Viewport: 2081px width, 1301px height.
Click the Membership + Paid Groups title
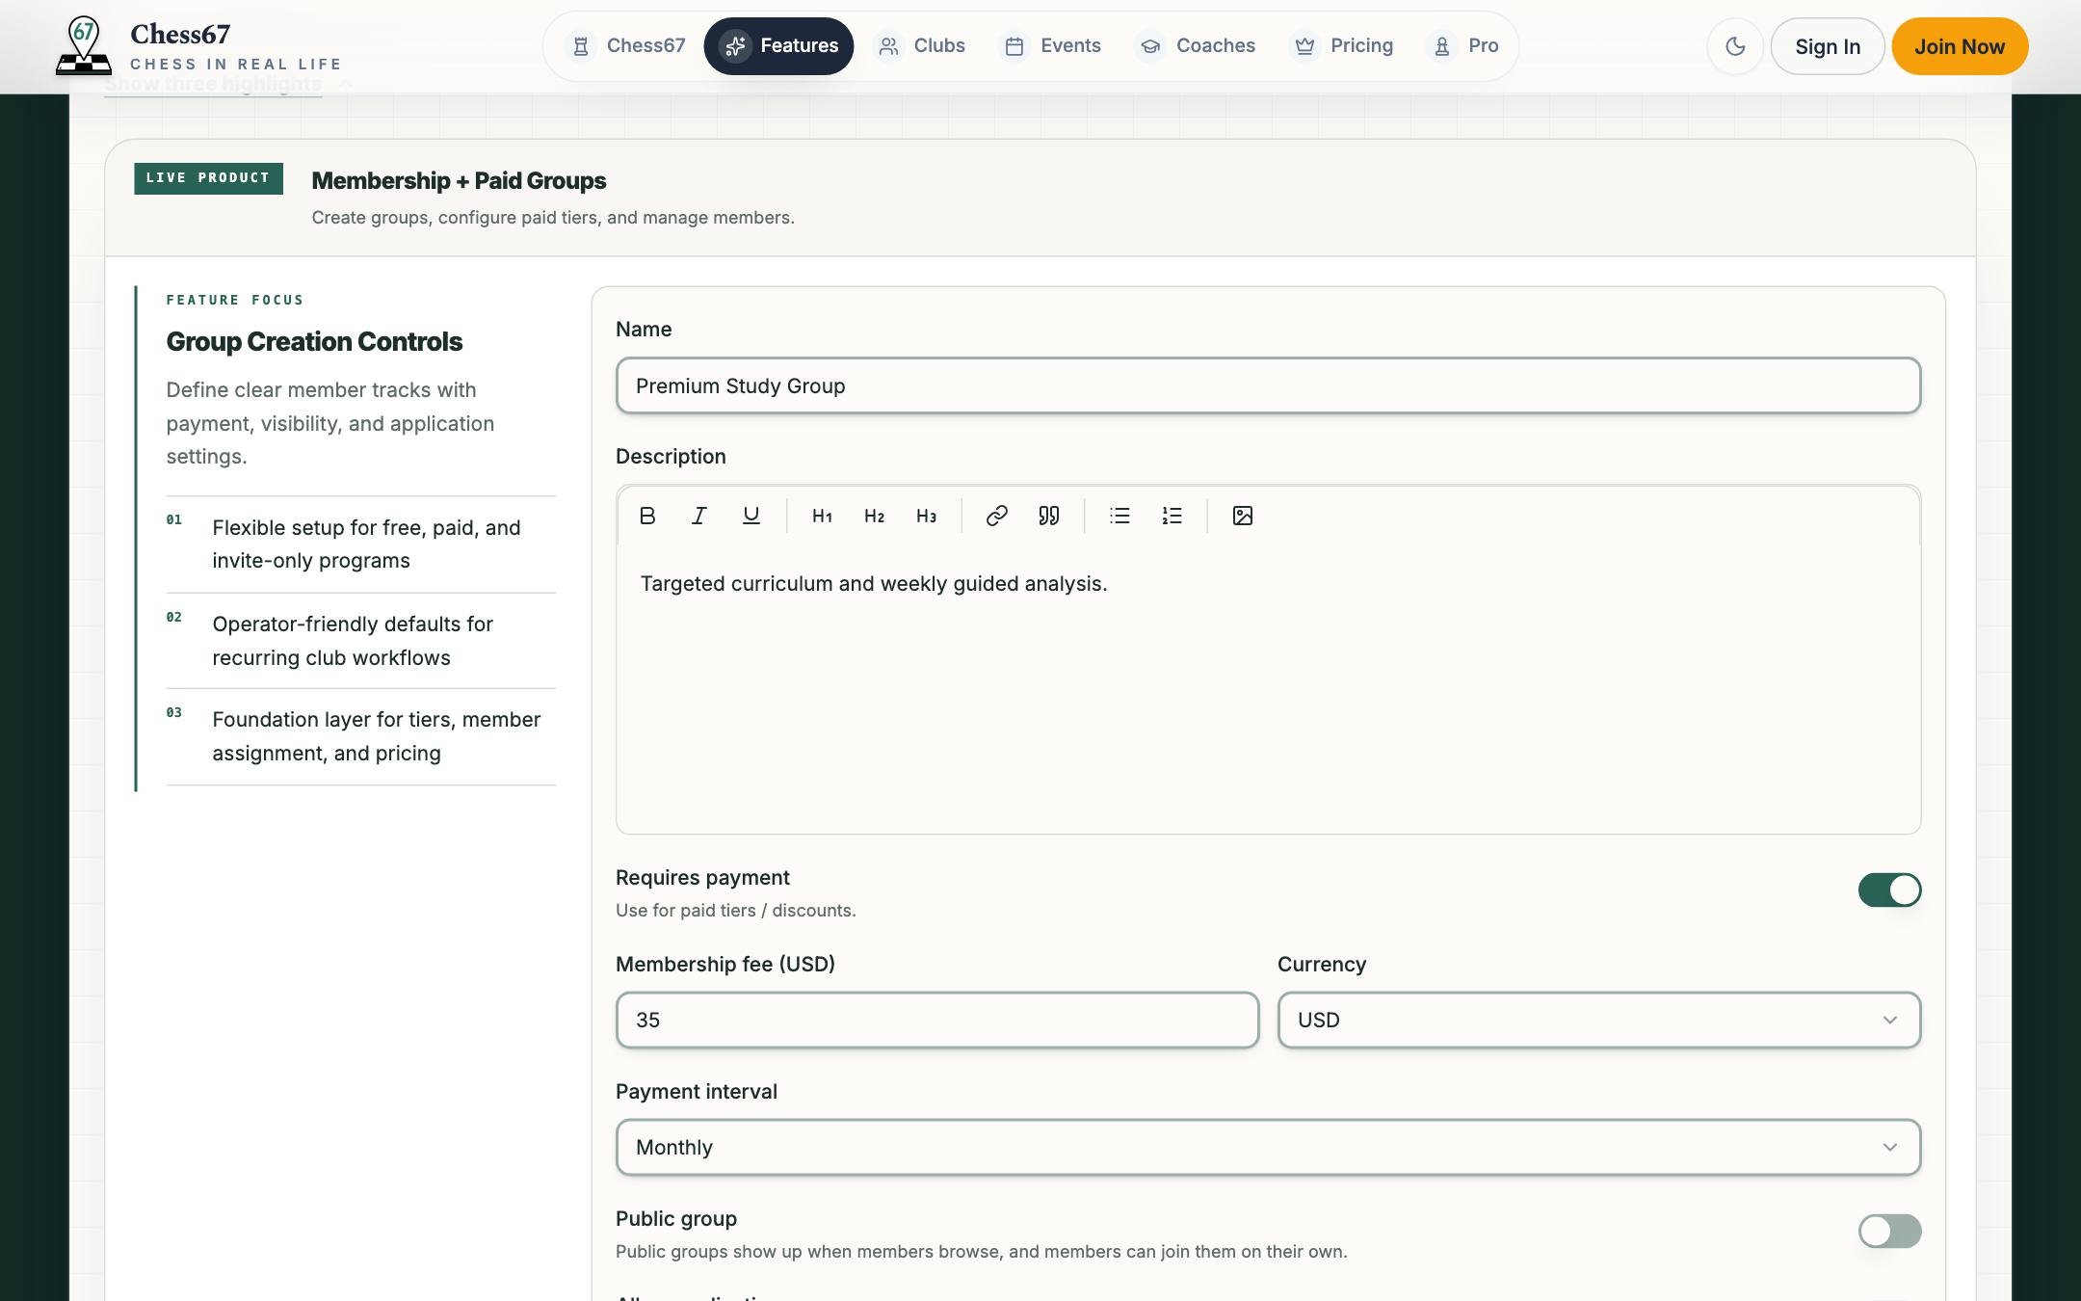(x=459, y=181)
